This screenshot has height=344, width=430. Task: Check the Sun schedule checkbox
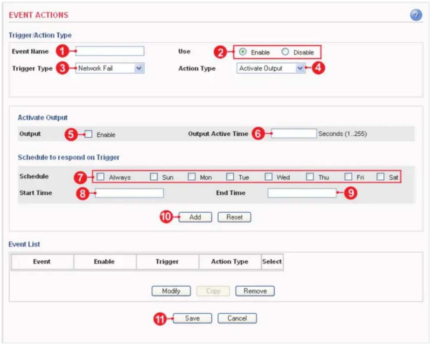point(154,177)
